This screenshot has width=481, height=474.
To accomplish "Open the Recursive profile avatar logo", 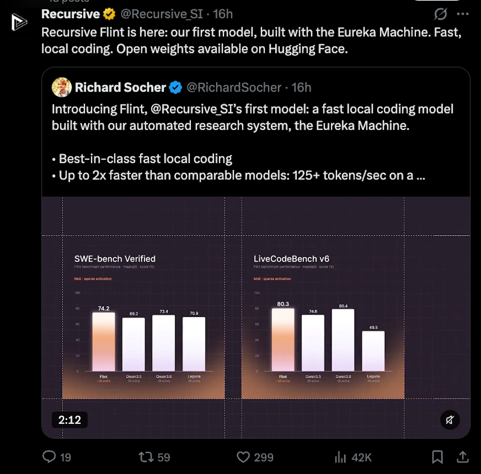I will coord(19,22).
